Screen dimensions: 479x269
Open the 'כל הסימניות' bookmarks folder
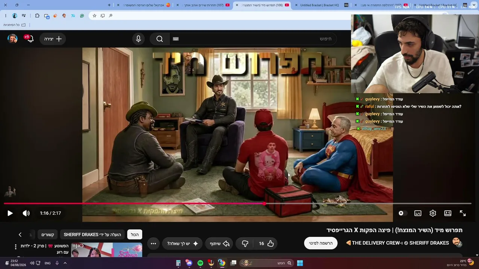[15, 25]
